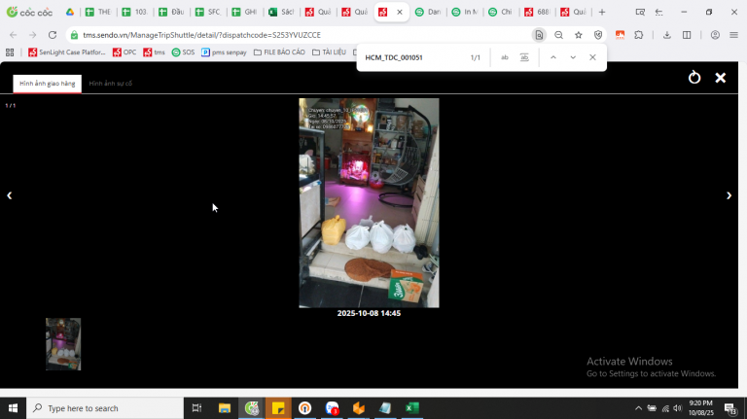Toggle match case 'ab' in find bar
Image resolution: width=747 pixels, height=419 pixels.
tap(505, 57)
